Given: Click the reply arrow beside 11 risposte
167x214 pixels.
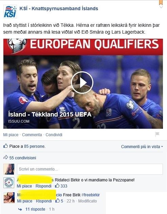Looking at the screenshot, I should click(20, 209).
